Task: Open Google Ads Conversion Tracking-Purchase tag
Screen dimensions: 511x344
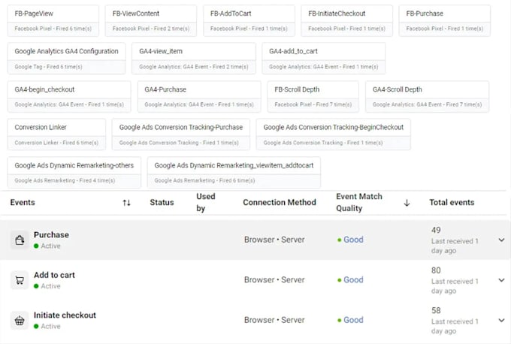Action: pos(181,134)
